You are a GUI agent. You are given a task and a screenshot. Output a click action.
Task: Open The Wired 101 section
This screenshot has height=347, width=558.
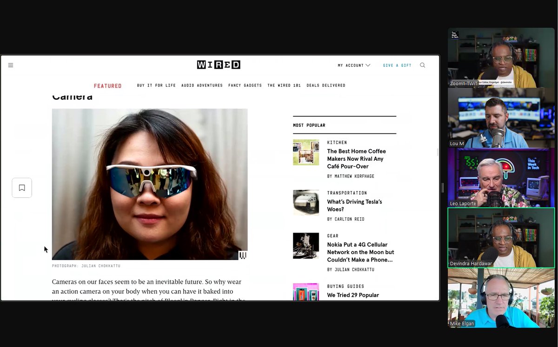click(x=284, y=85)
